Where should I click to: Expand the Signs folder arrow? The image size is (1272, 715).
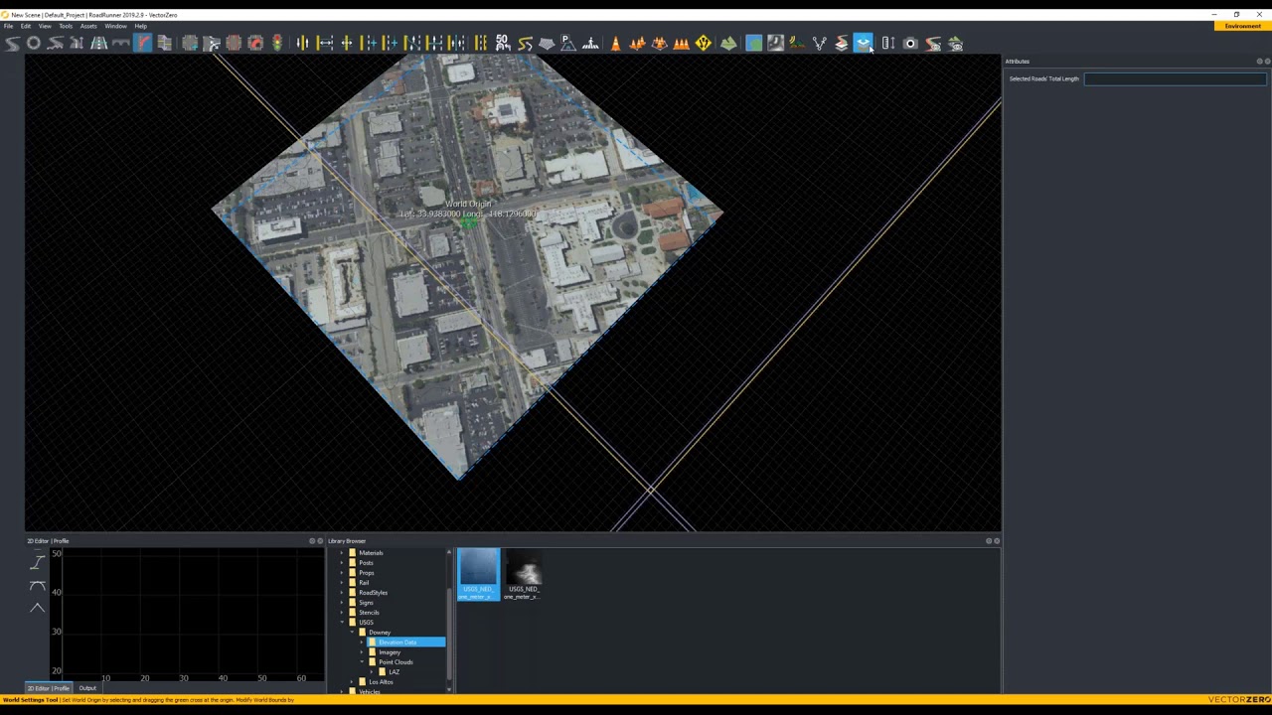tap(342, 603)
